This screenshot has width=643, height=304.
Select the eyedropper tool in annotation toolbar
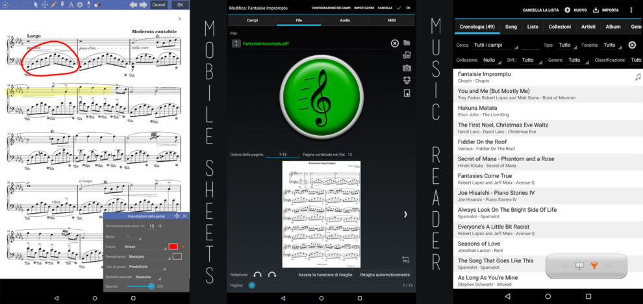pyautogui.click(x=88, y=5)
